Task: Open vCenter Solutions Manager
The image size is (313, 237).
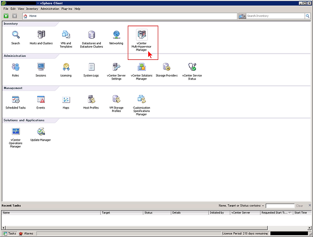Action: [x=142, y=67]
